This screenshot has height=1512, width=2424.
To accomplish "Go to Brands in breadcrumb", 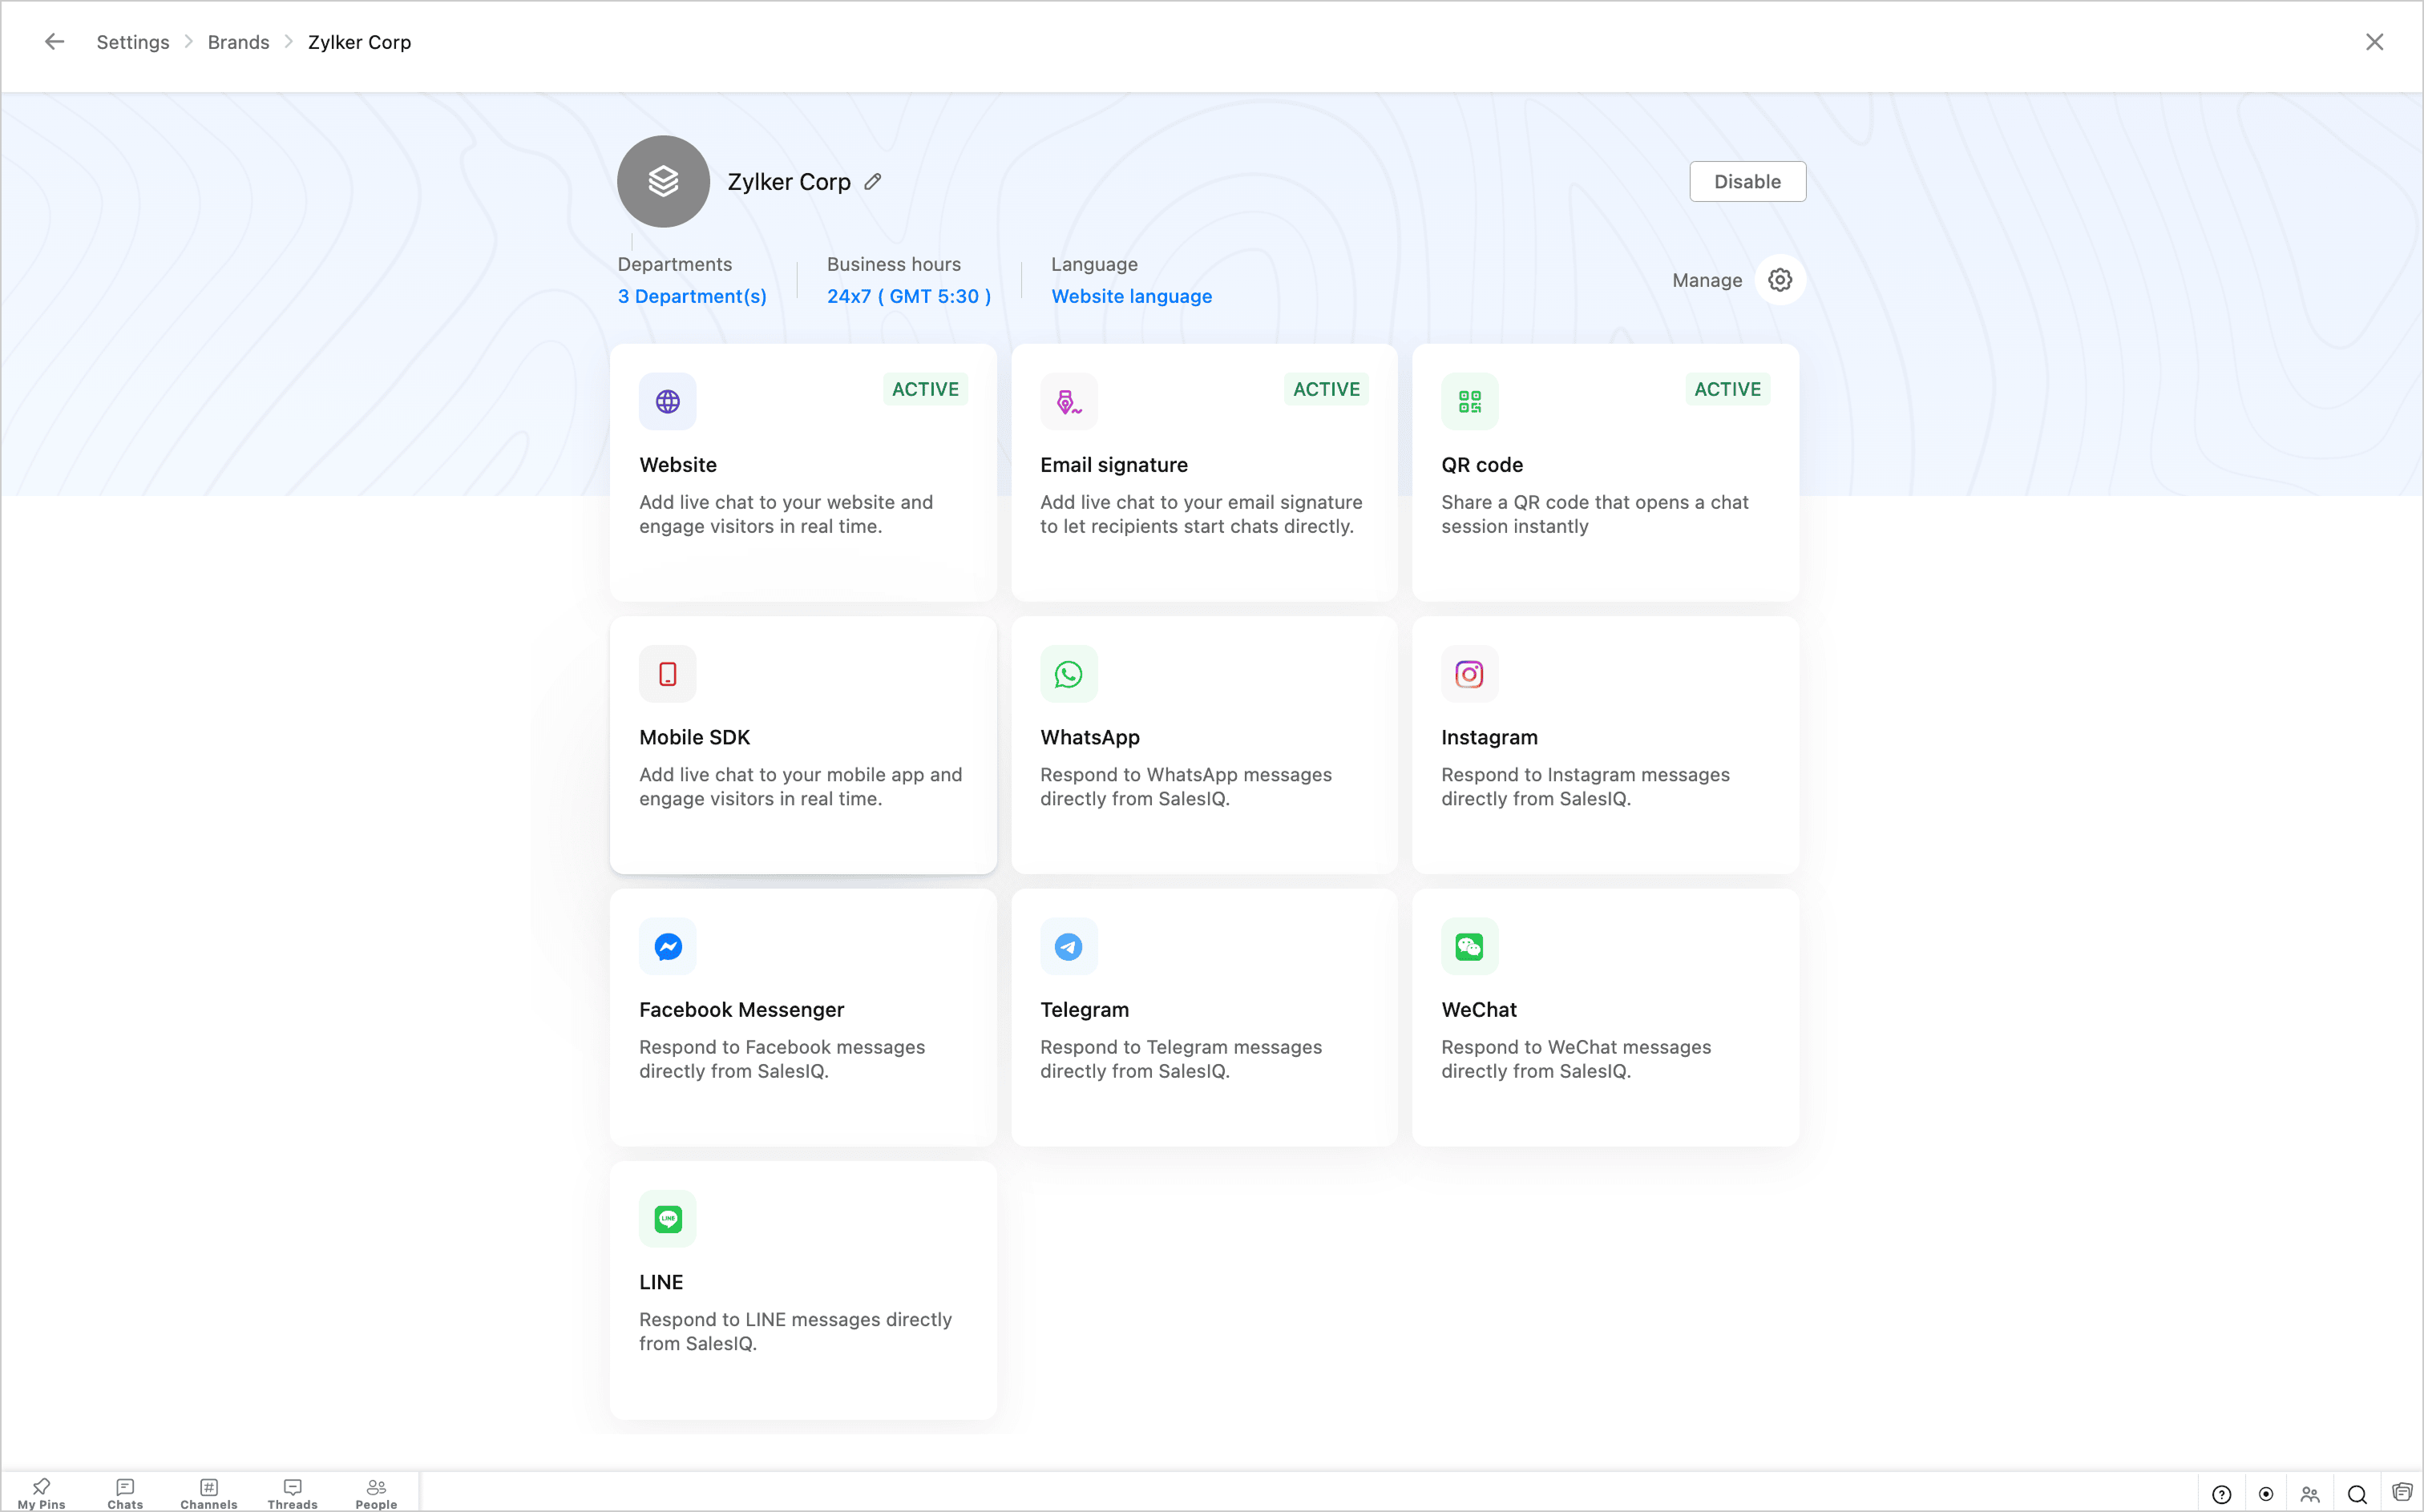I will click(238, 42).
